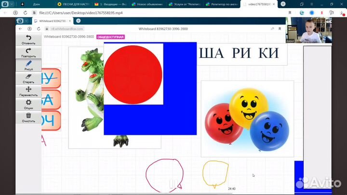
Task: Open new tab in the inner whiteboard browser
Action: (79, 21)
